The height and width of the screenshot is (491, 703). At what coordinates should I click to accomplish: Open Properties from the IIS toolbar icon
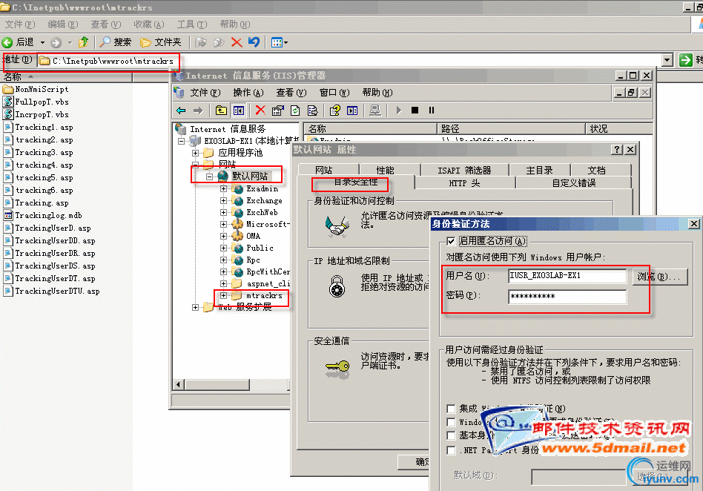(277, 111)
